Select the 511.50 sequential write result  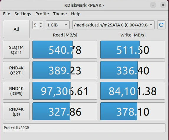coord(133,49)
